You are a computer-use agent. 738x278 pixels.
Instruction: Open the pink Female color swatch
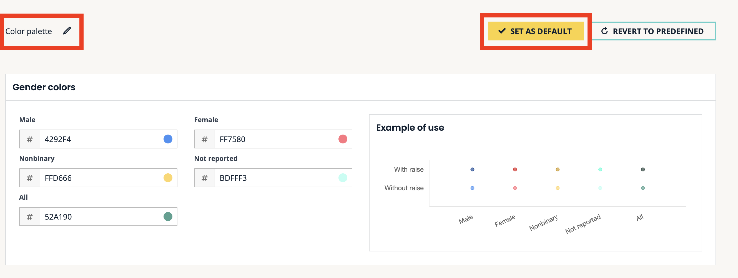[343, 139]
